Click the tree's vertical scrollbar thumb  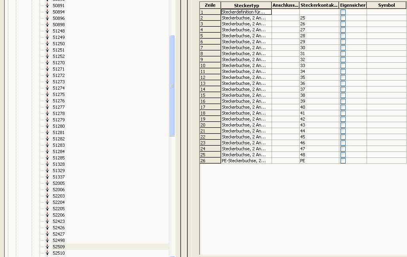coord(172,86)
